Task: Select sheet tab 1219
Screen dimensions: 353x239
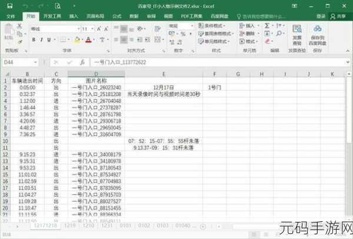Action: pos(70,225)
